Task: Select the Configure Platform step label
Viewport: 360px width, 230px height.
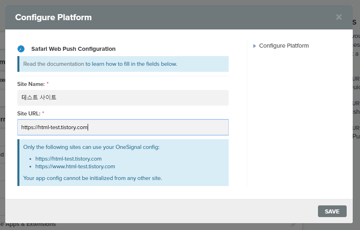Action: tap(284, 46)
